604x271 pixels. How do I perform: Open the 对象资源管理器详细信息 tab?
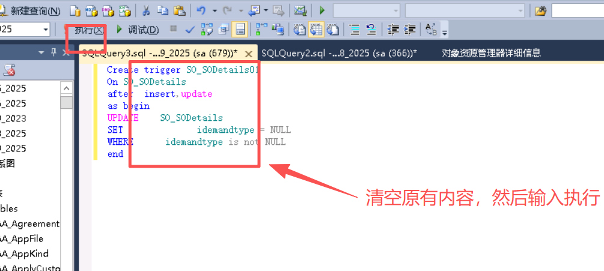coord(491,53)
